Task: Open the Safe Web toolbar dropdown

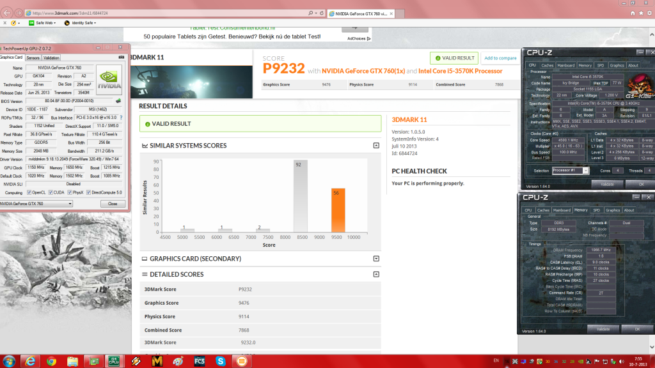Action: point(42,23)
